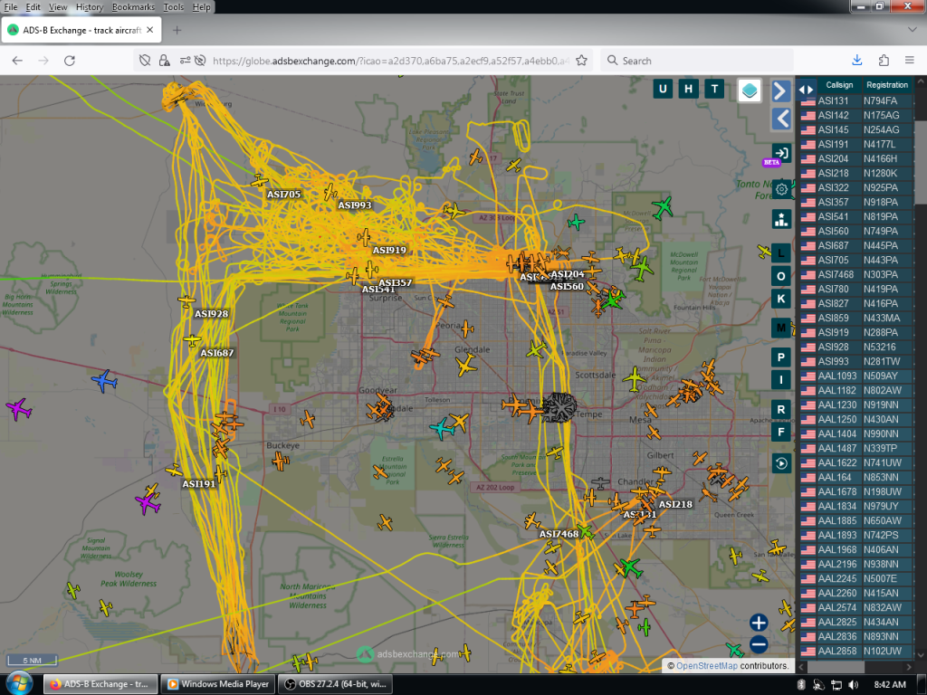This screenshot has width=927, height=695.
Task: Toggle the T map button
Action: (x=714, y=90)
